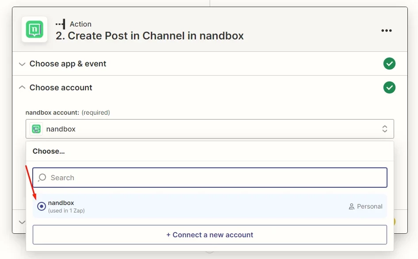Click the magnifier icon in Search box
This screenshot has width=418, height=259.
click(42, 178)
